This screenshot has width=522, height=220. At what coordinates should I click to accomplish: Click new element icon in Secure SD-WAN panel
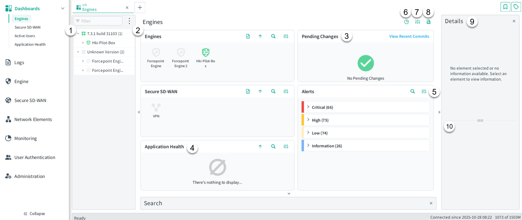click(248, 91)
